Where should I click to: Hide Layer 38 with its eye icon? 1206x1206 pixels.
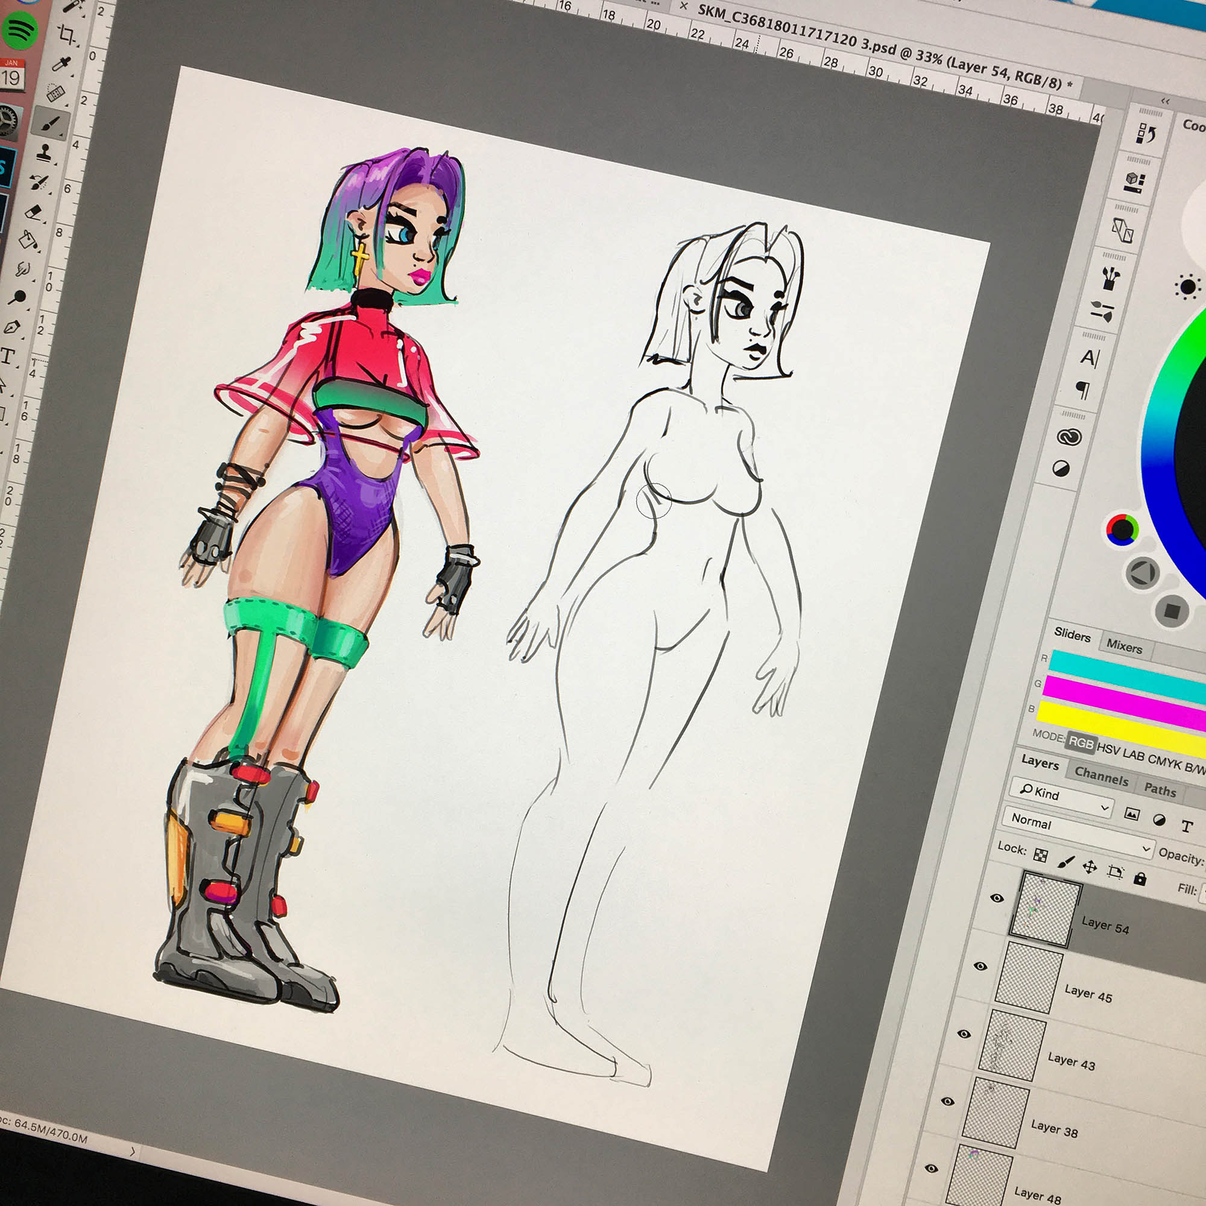(x=947, y=1101)
